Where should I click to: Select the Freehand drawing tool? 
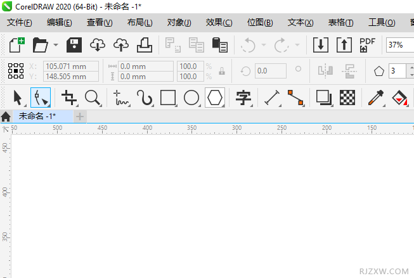(x=121, y=98)
